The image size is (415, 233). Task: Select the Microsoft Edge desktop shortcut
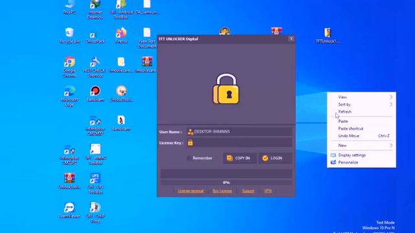[x=69, y=96]
